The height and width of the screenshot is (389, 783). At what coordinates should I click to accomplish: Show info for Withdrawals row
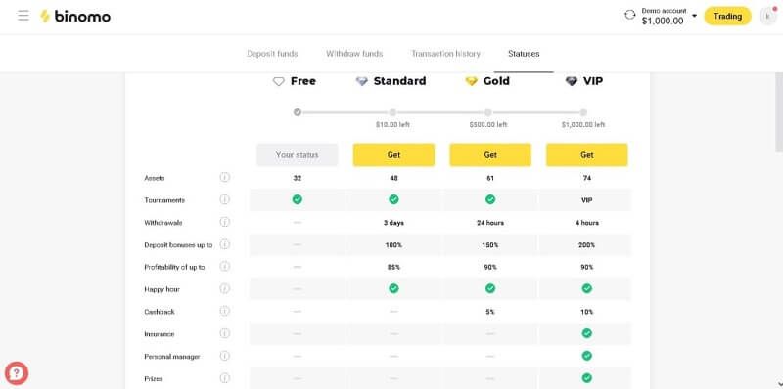tap(225, 222)
